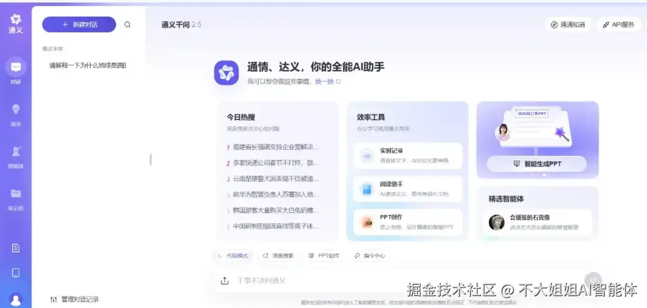The height and width of the screenshot is (308, 647).
Task: Click the Tongyi logo in sidebar
Action: pos(16,23)
